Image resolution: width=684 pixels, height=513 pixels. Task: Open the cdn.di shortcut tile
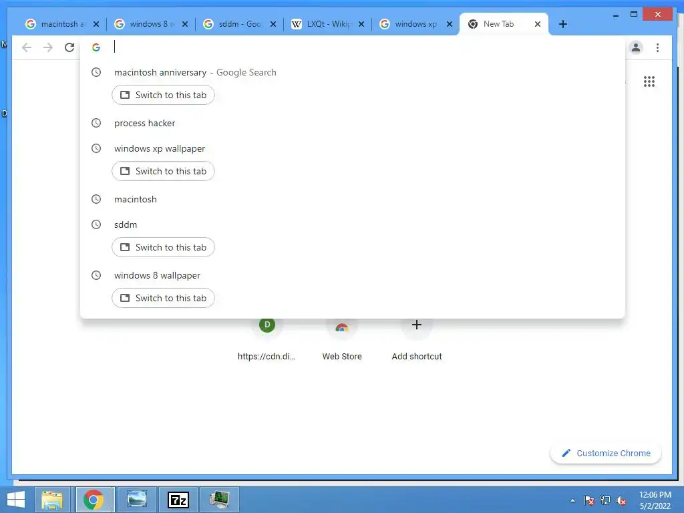coord(267,339)
